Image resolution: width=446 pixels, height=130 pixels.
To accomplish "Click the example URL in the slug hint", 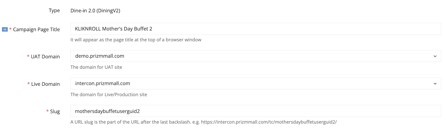I will tap(269, 122).
